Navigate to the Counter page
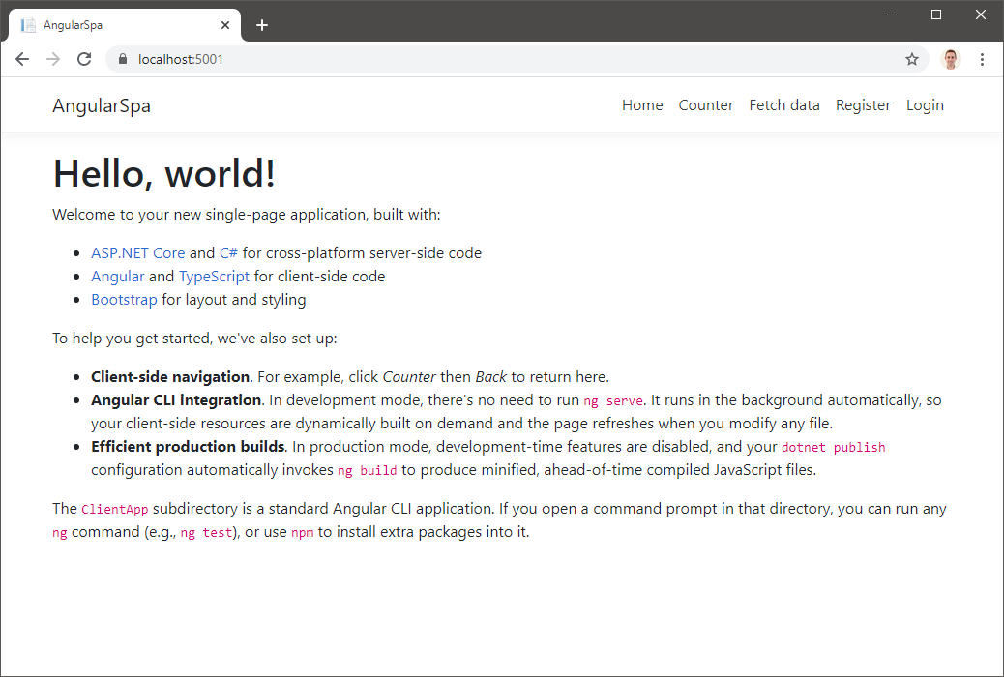The height and width of the screenshot is (677, 1004). tap(705, 104)
